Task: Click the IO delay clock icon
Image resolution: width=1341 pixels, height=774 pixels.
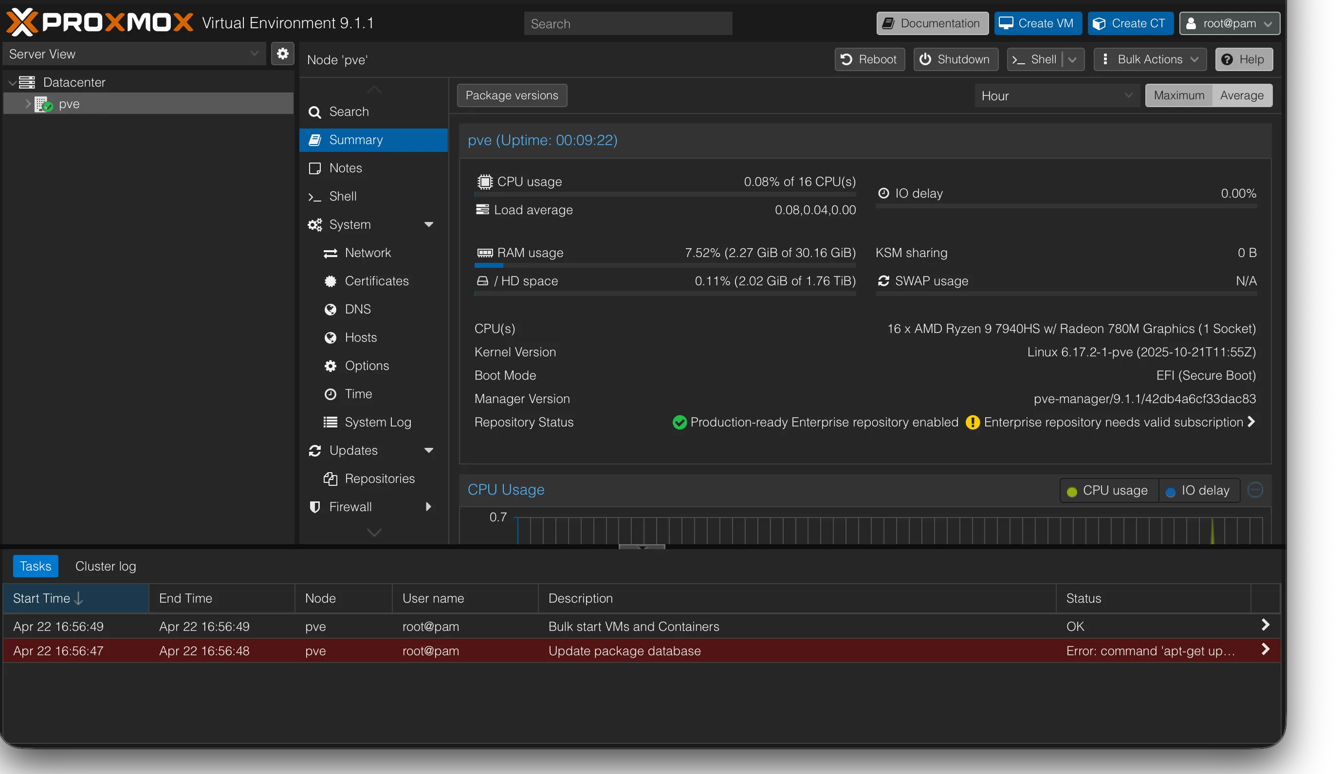Action: (883, 193)
